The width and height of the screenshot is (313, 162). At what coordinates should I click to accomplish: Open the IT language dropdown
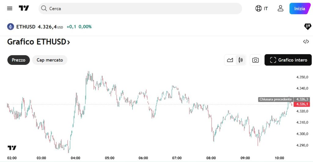[x=266, y=9]
